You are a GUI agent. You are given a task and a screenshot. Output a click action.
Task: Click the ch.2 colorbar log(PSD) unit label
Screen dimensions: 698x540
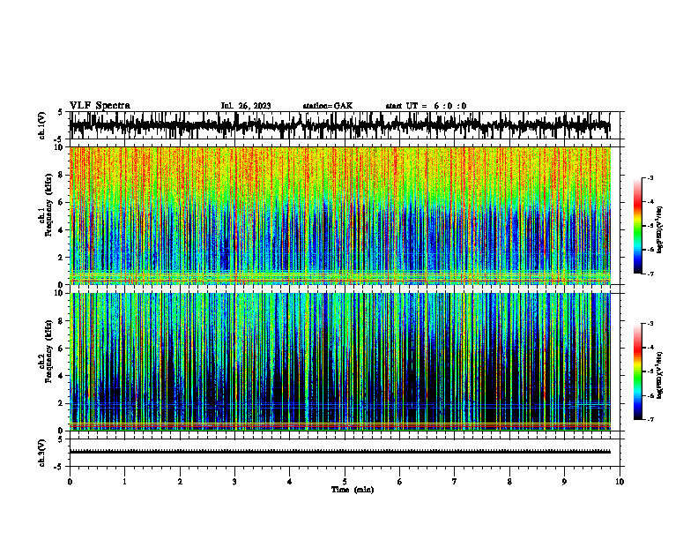tap(660, 376)
